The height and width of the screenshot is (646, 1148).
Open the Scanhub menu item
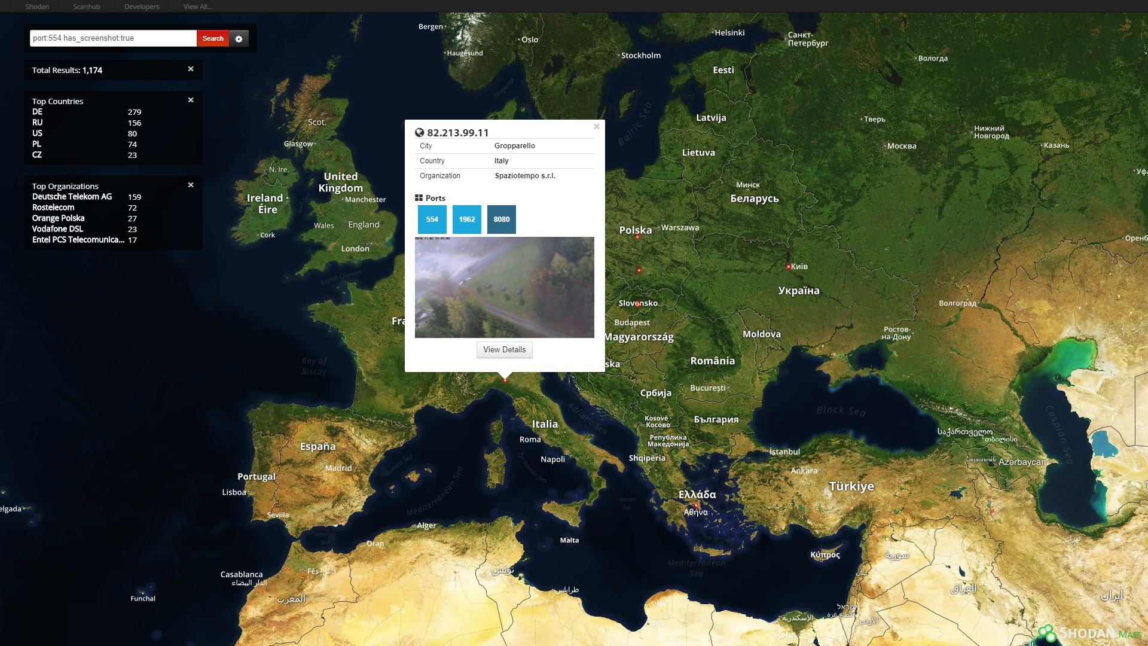tap(87, 7)
